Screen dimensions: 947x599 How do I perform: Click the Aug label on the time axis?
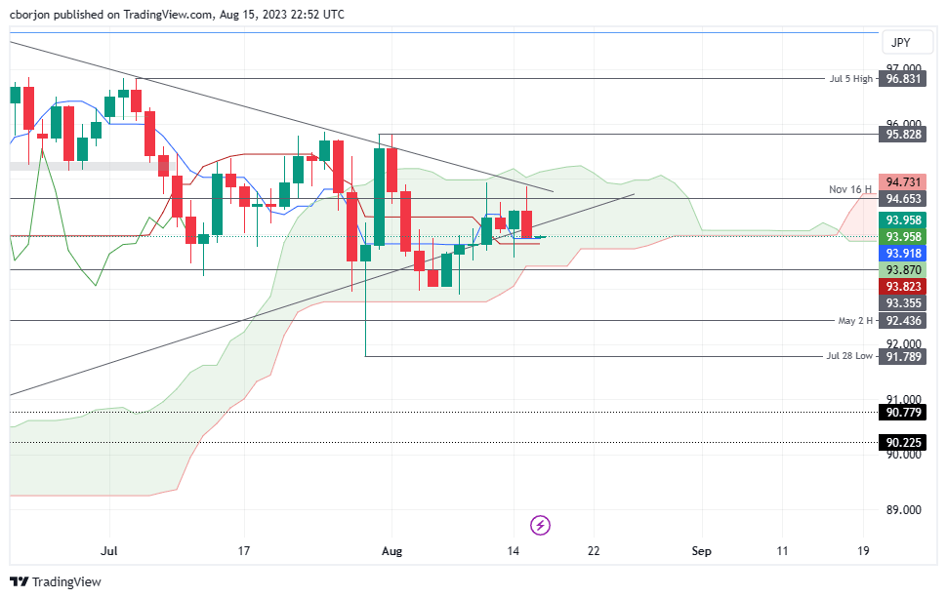click(x=391, y=551)
